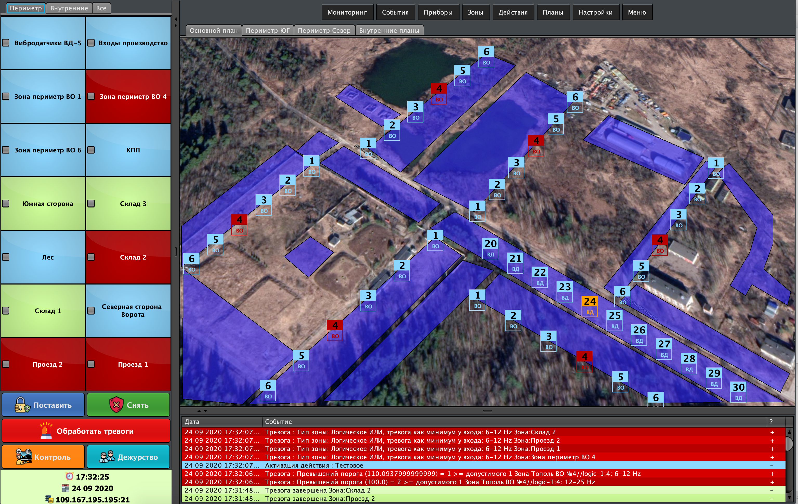798x504 pixels.
Task: Collapse the Активация действия Тестовое row minus
Action: [x=772, y=466]
